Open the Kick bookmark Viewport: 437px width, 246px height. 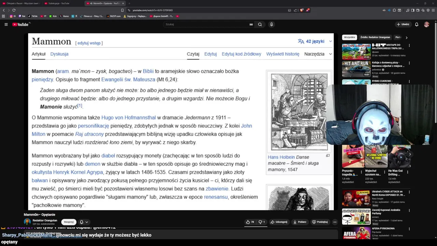click(53, 16)
